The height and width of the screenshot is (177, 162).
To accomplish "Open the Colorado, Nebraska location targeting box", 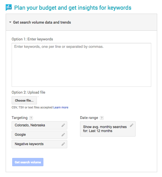I will coord(39,125).
